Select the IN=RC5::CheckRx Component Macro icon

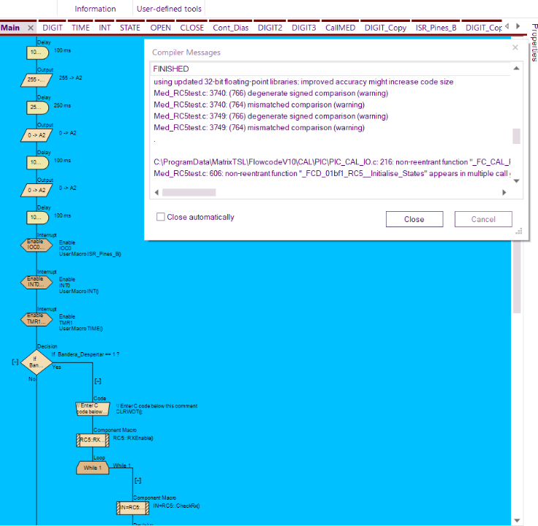click(133, 508)
